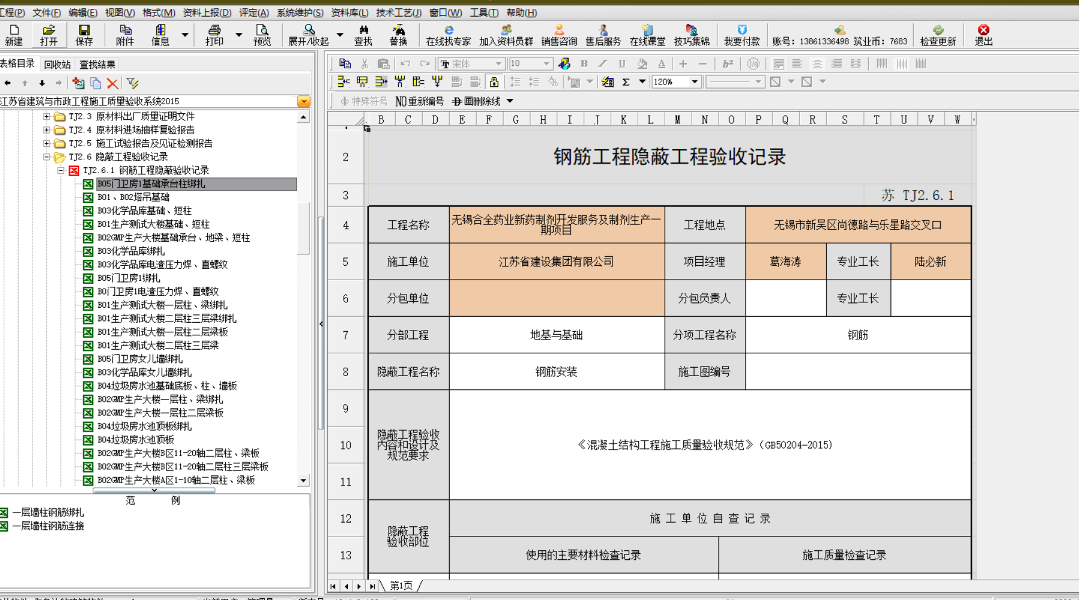This screenshot has height=600, width=1079.
Task: Click 加入资料员群 group icon
Action: tap(506, 35)
